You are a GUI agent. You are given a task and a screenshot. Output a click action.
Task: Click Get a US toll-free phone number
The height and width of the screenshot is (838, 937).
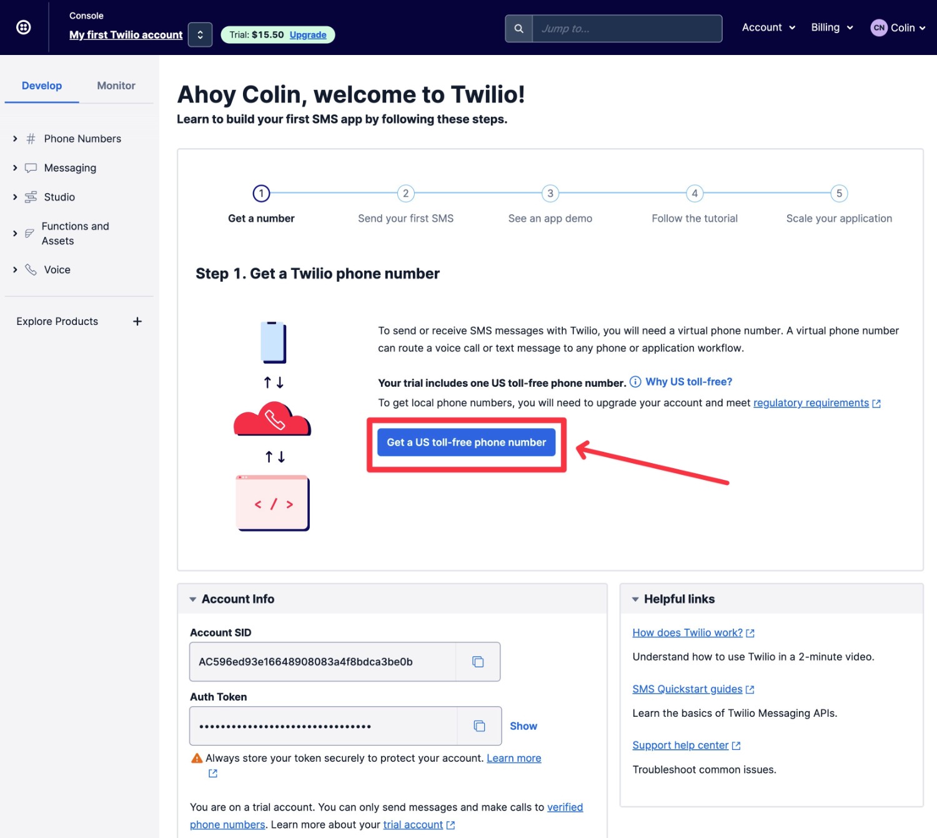coord(466,442)
